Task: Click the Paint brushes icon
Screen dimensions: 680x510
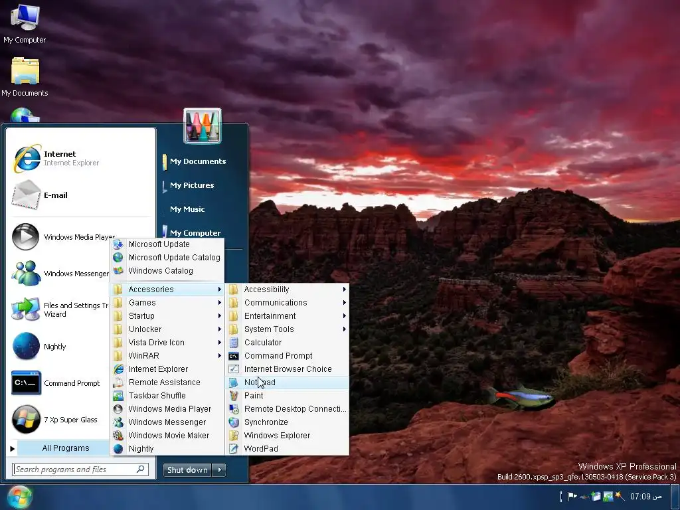Action: pos(234,396)
